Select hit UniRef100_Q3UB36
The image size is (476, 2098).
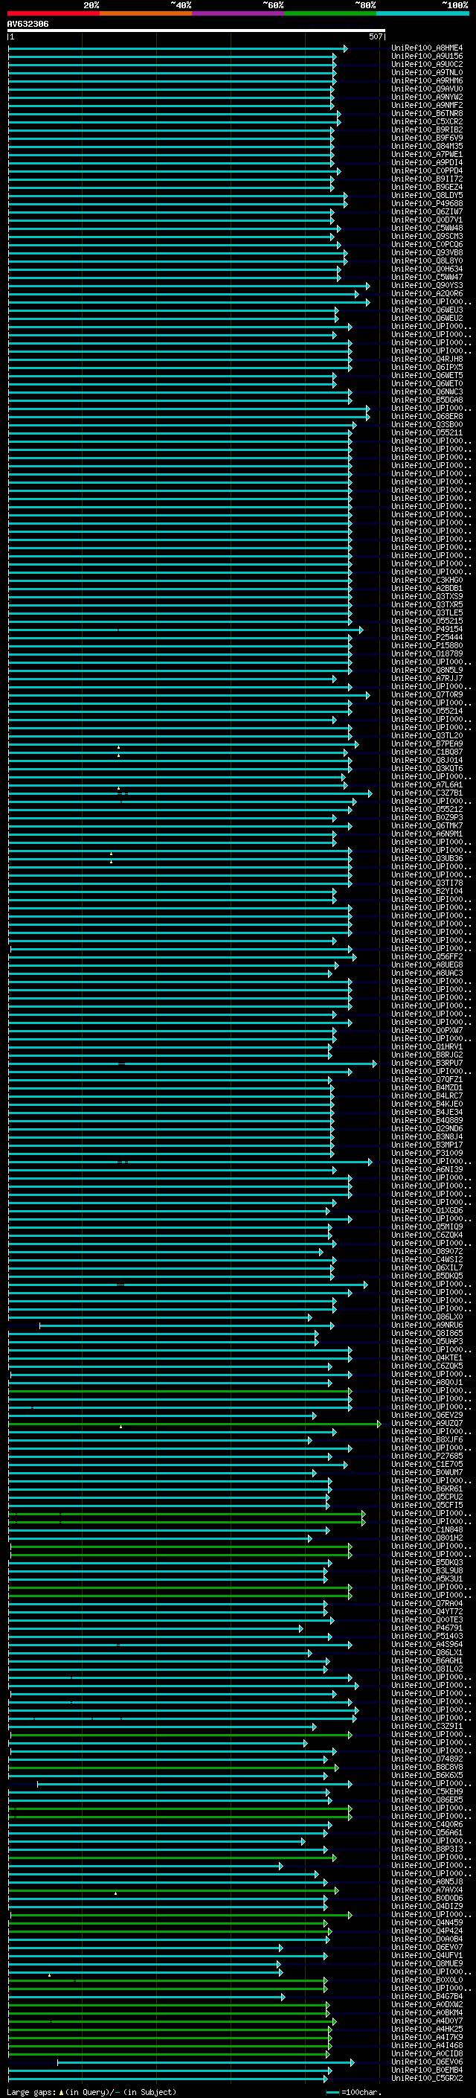click(x=427, y=858)
